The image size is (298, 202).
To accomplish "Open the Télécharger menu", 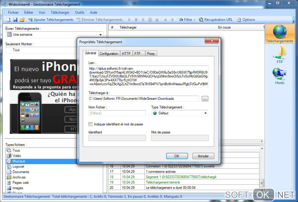I will tap(60, 13).
